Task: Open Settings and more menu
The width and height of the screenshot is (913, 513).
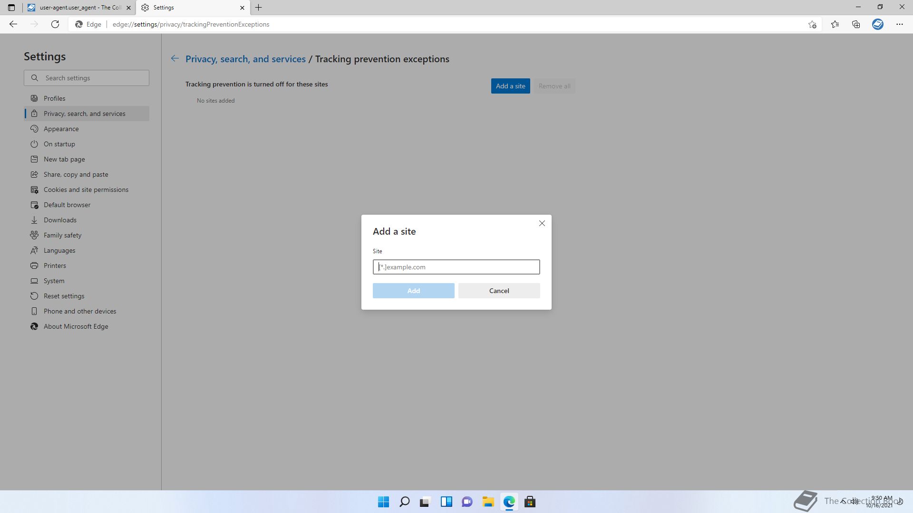Action: click(900, 24)
